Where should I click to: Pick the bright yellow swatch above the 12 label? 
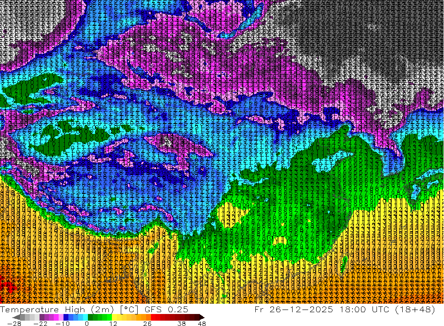(x=114, y=317)
